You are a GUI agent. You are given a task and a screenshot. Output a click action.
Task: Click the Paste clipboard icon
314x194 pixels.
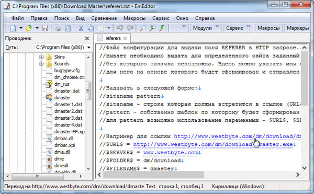(102, 28)
